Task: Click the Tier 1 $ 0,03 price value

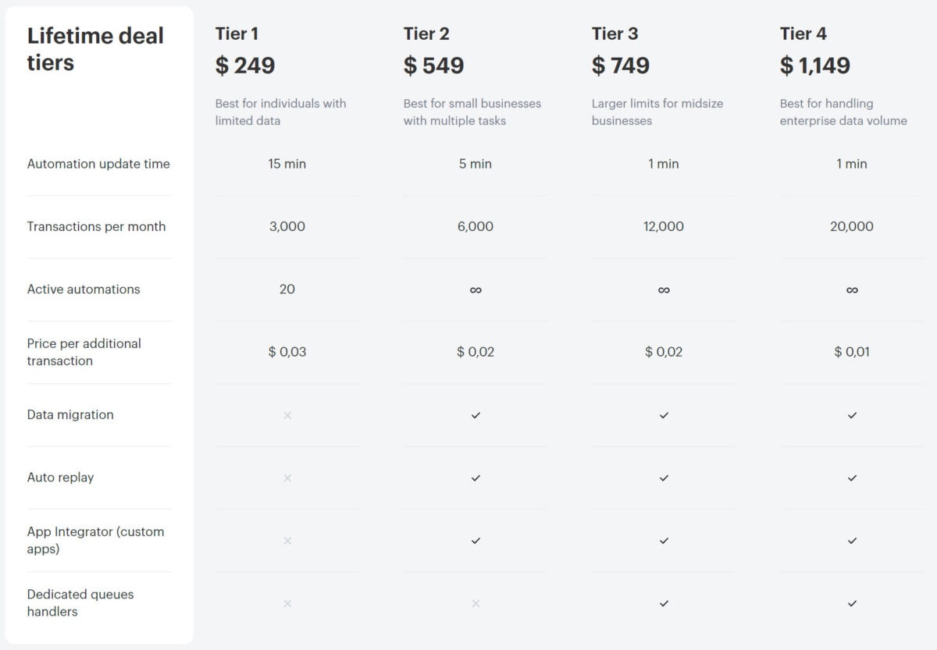Action: tap(287, 352)
